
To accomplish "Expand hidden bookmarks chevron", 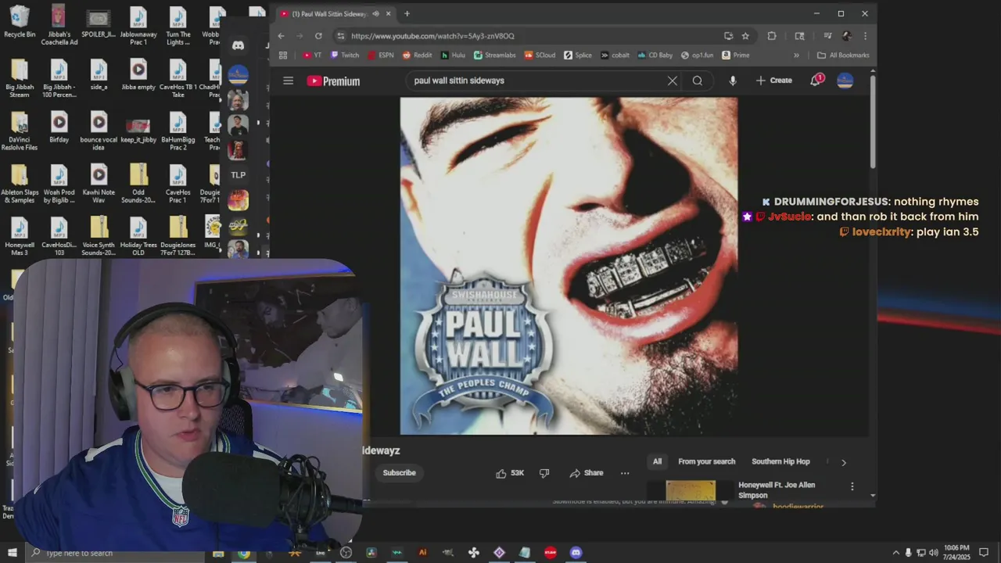I will (796, 56).
